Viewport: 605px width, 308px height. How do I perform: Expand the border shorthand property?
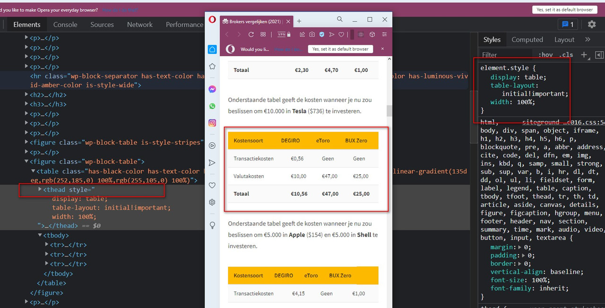pos(520,264)
